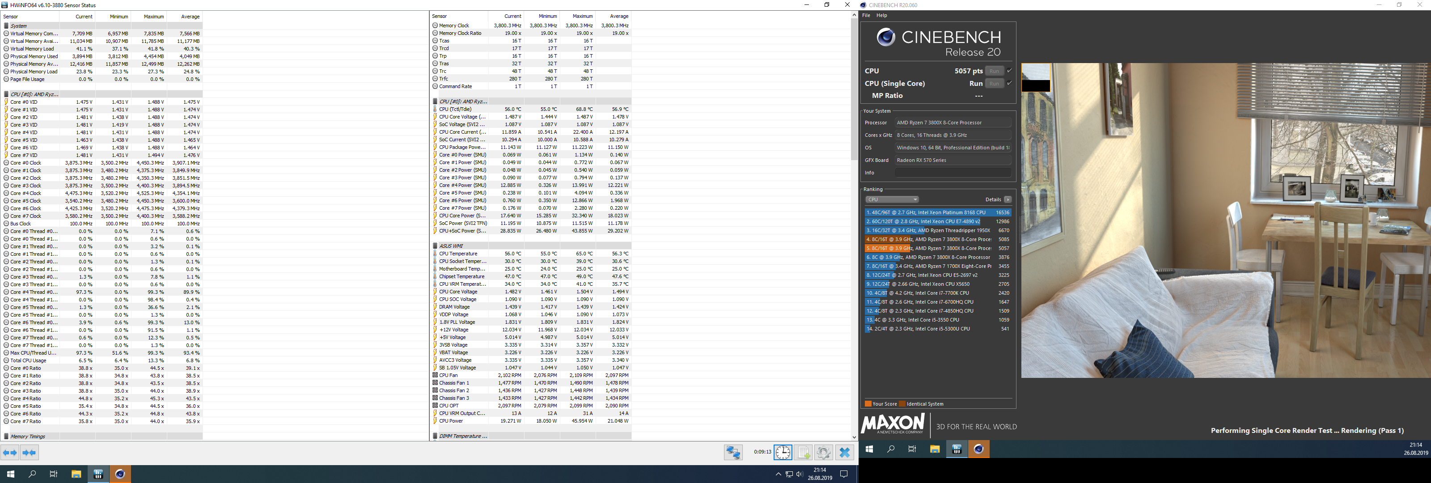Reset the elapsed time clock icon
The height and width of the screenshot is (483, 1431).
pos(783,453)
